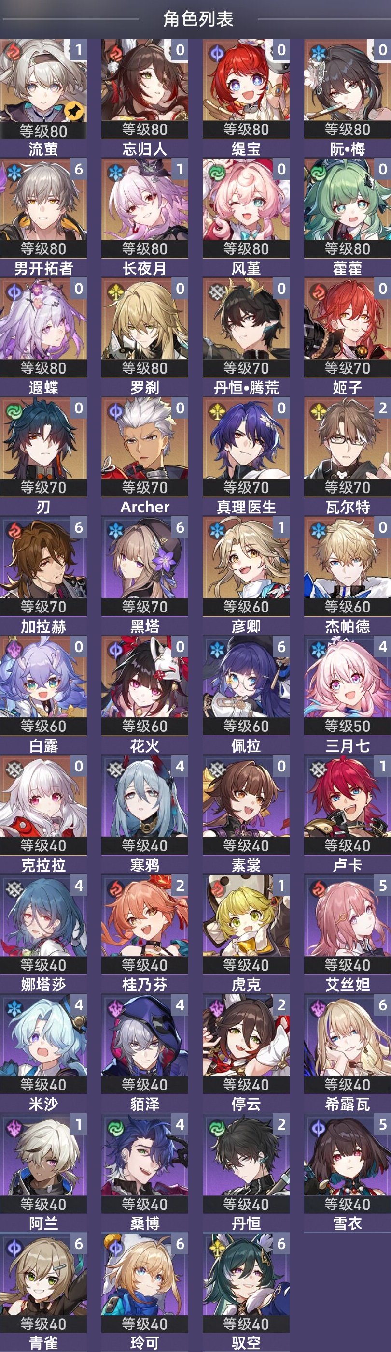Click the eidolon count 6 badge on 男开拓者
The width and height of the screenshot is (391, 1352).
click(79, 170)
